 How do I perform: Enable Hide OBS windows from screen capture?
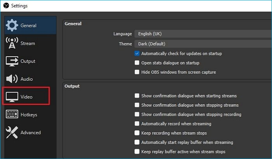tap(137, 72)
